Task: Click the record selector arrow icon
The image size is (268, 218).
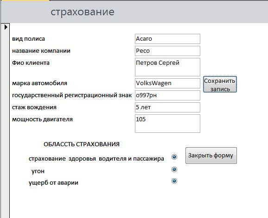Action: click(x=6, y=27)
